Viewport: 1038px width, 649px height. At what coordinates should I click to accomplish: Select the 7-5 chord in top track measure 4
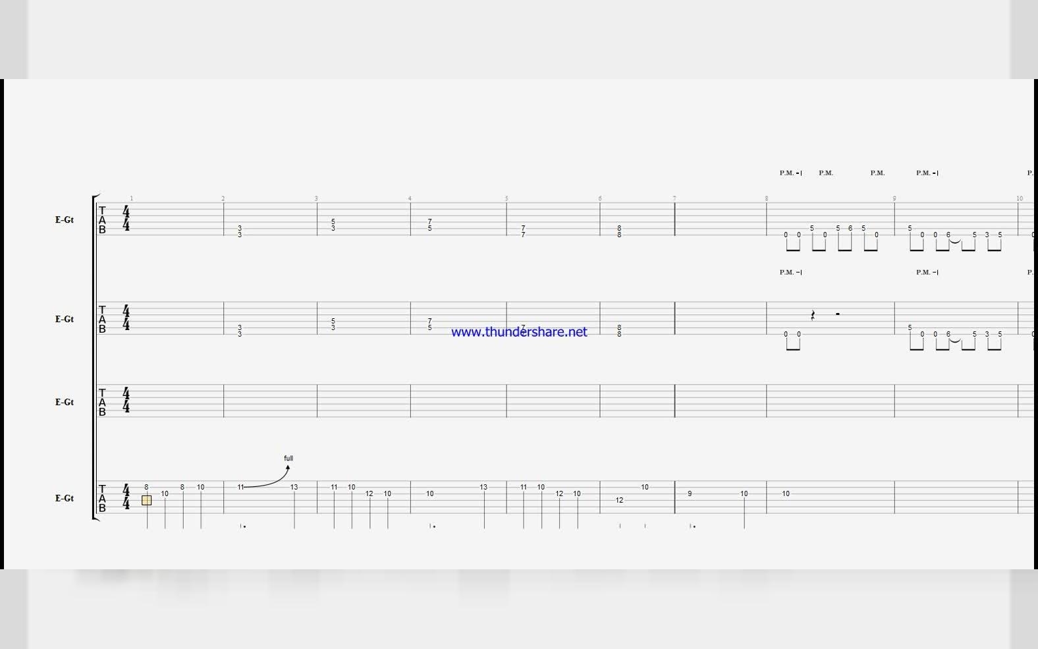[x=429, y=225]
